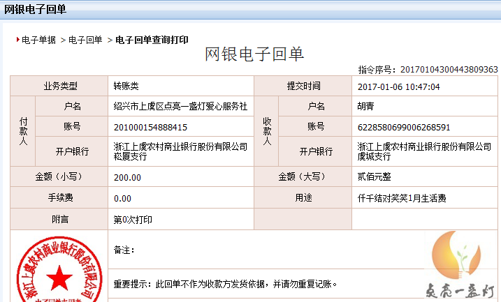The image size is (501, 302).
Task: Click the 电子单据 breadcrumb link
Action: tap(38, 40)
